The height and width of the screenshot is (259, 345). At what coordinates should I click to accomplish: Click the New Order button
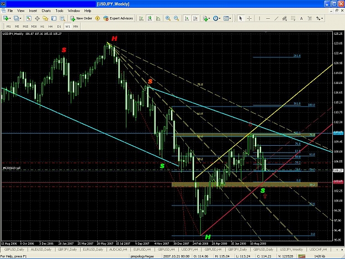pos(81,18)
